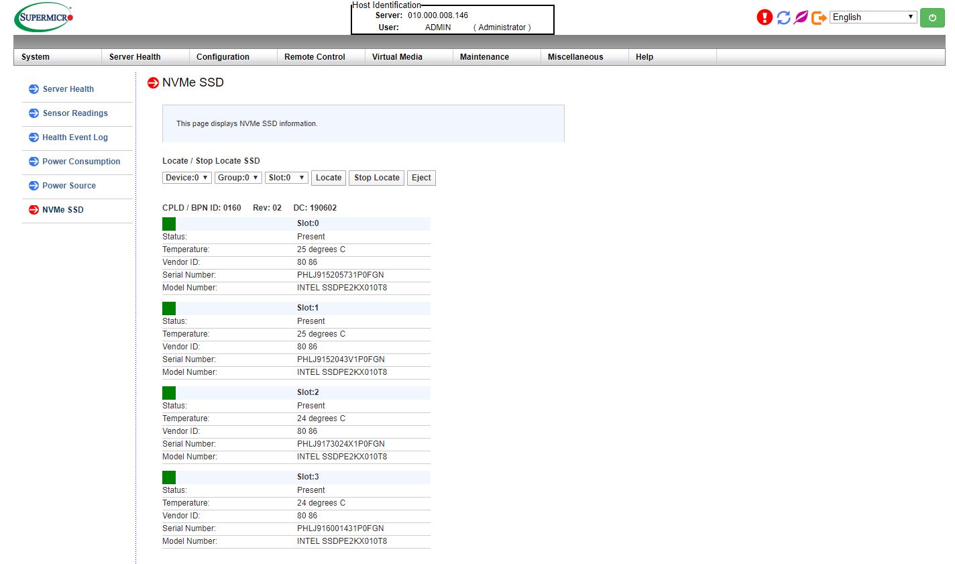955x564 pixels.
Task: Click serial number PHLJ915205731P0FGN
Action: click(341, 275)
